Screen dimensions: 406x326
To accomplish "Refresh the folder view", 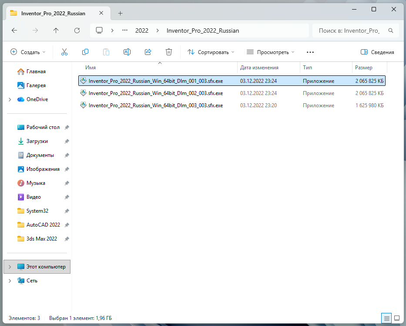I will pos(77,31).
